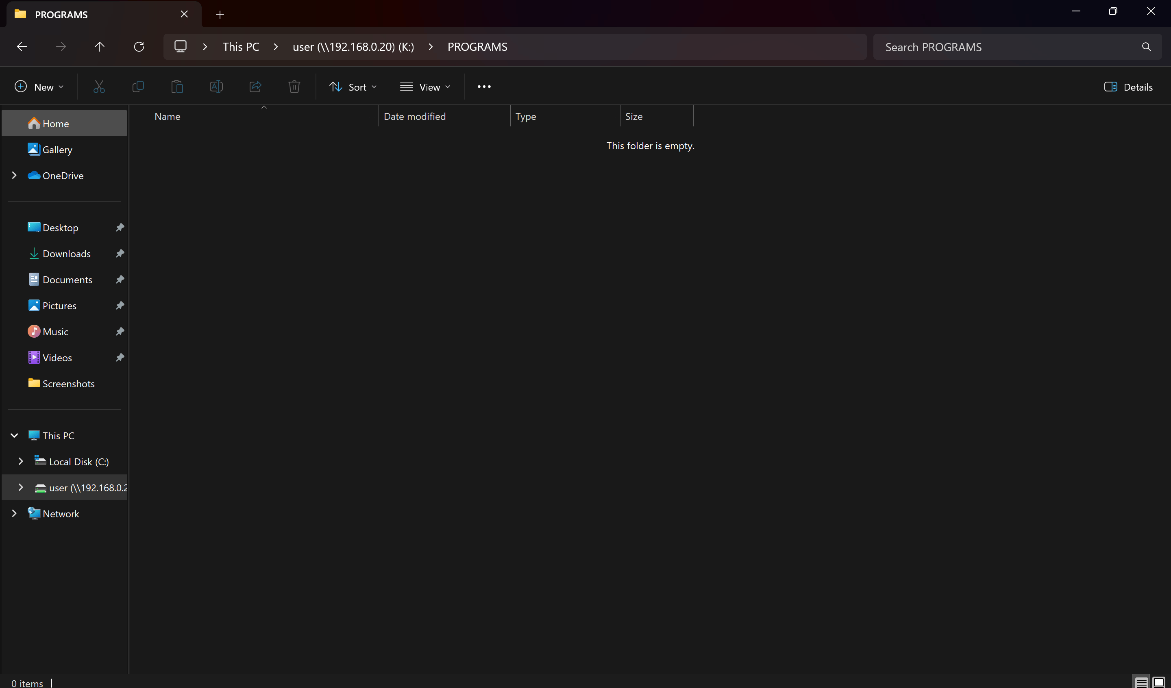Collapse the This PC tree node
This screenshot has width=1171, height=688.
[14, 436]
